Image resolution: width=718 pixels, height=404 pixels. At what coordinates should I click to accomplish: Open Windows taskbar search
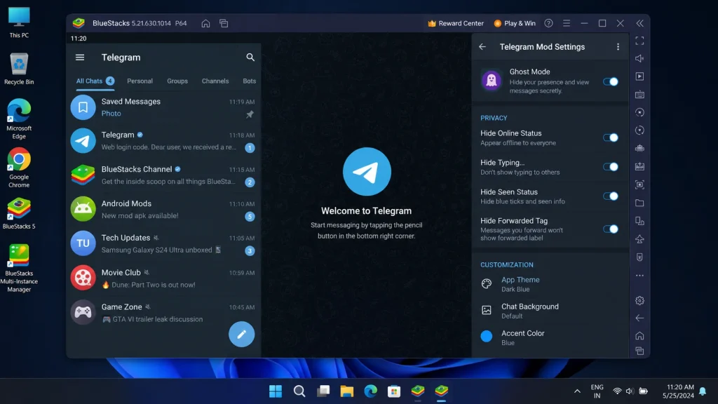[x=299, y=391]
